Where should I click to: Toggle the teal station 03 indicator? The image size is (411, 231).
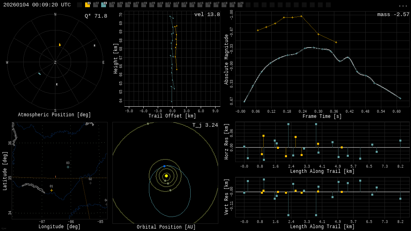pos(104,5)
